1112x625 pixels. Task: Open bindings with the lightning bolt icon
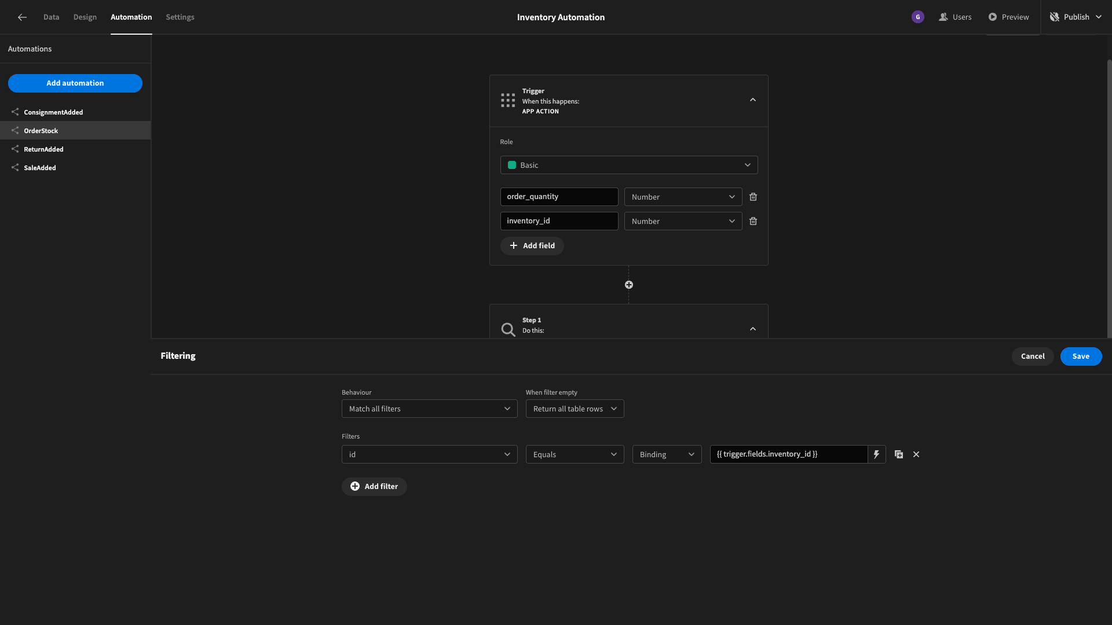point(876,454)
